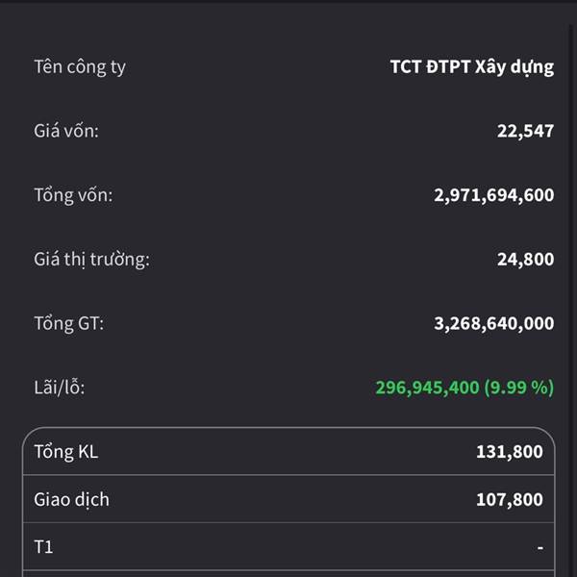Open the T1 row
The width and height of the screenshot is (577, 577).
point(288,546)
